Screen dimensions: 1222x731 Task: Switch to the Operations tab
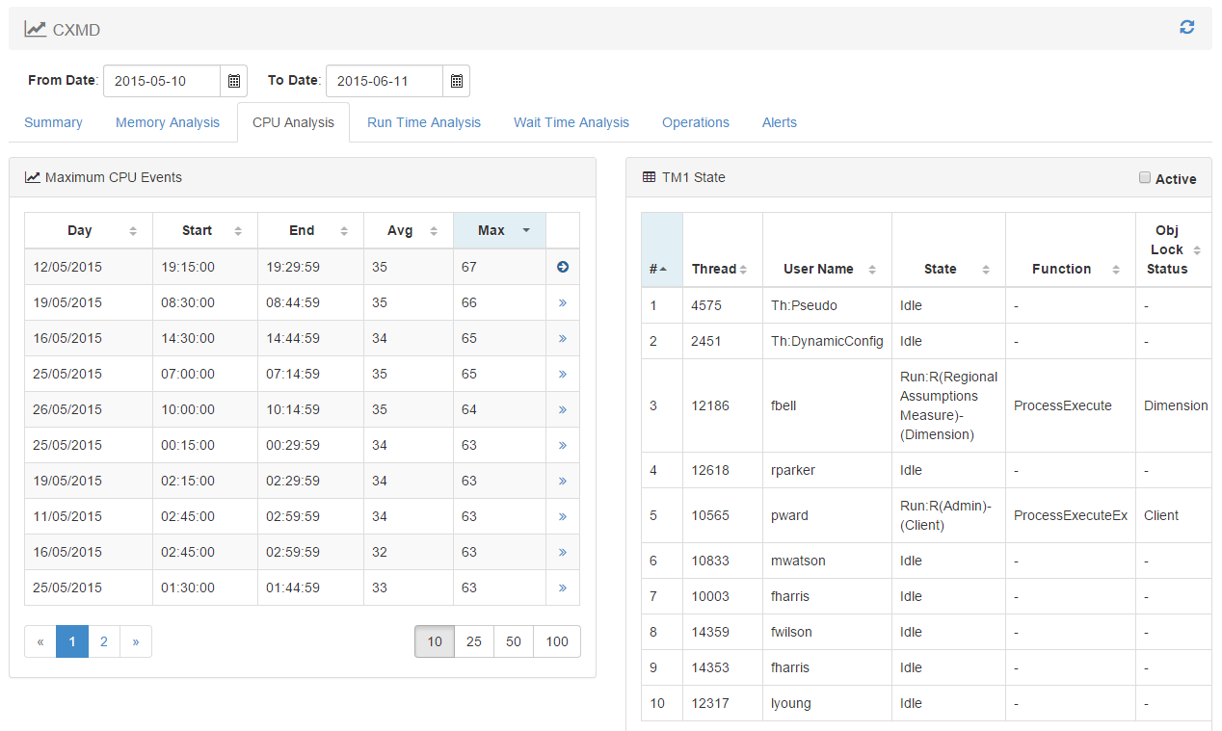click(696, 122)
